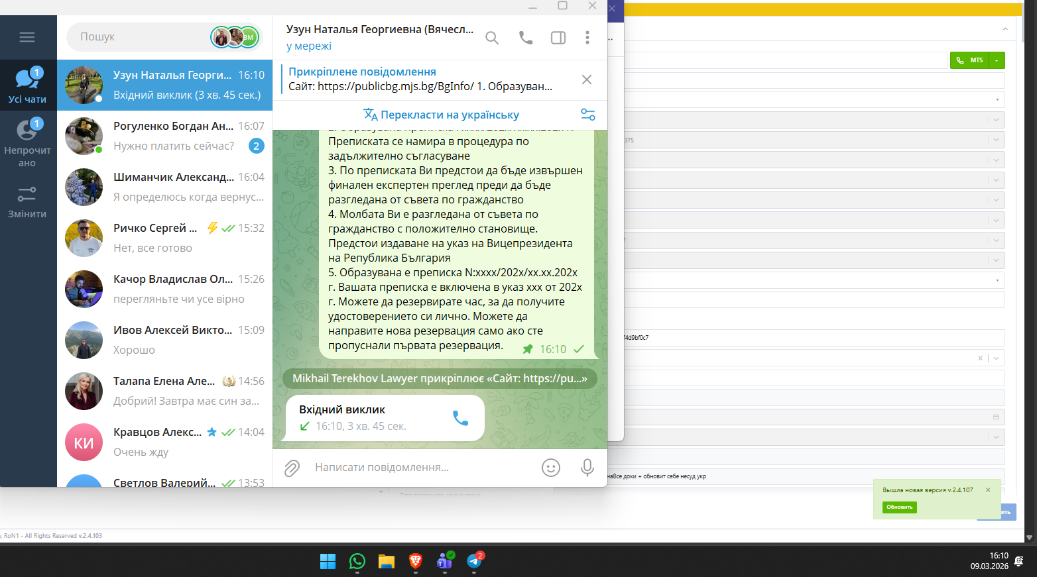Clear the select field with the x icon
The height and width of the screenshot is (577, 1037).
[981, 358]
